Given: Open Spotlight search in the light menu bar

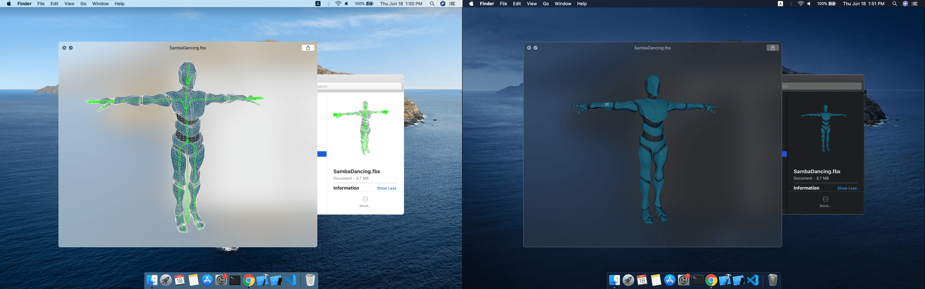Looking at the screenshot, I should [432, 4].
